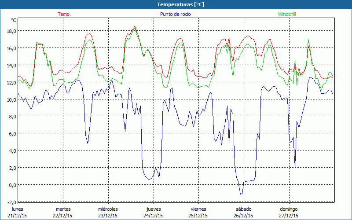Select the green 'Windchill' legend label

click(x=287, y=14)
